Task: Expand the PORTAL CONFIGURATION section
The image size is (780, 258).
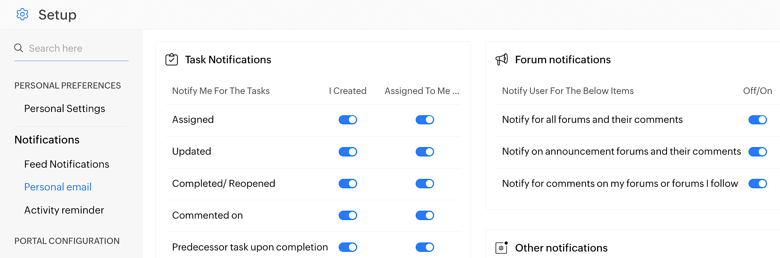Action: [67, 241]
